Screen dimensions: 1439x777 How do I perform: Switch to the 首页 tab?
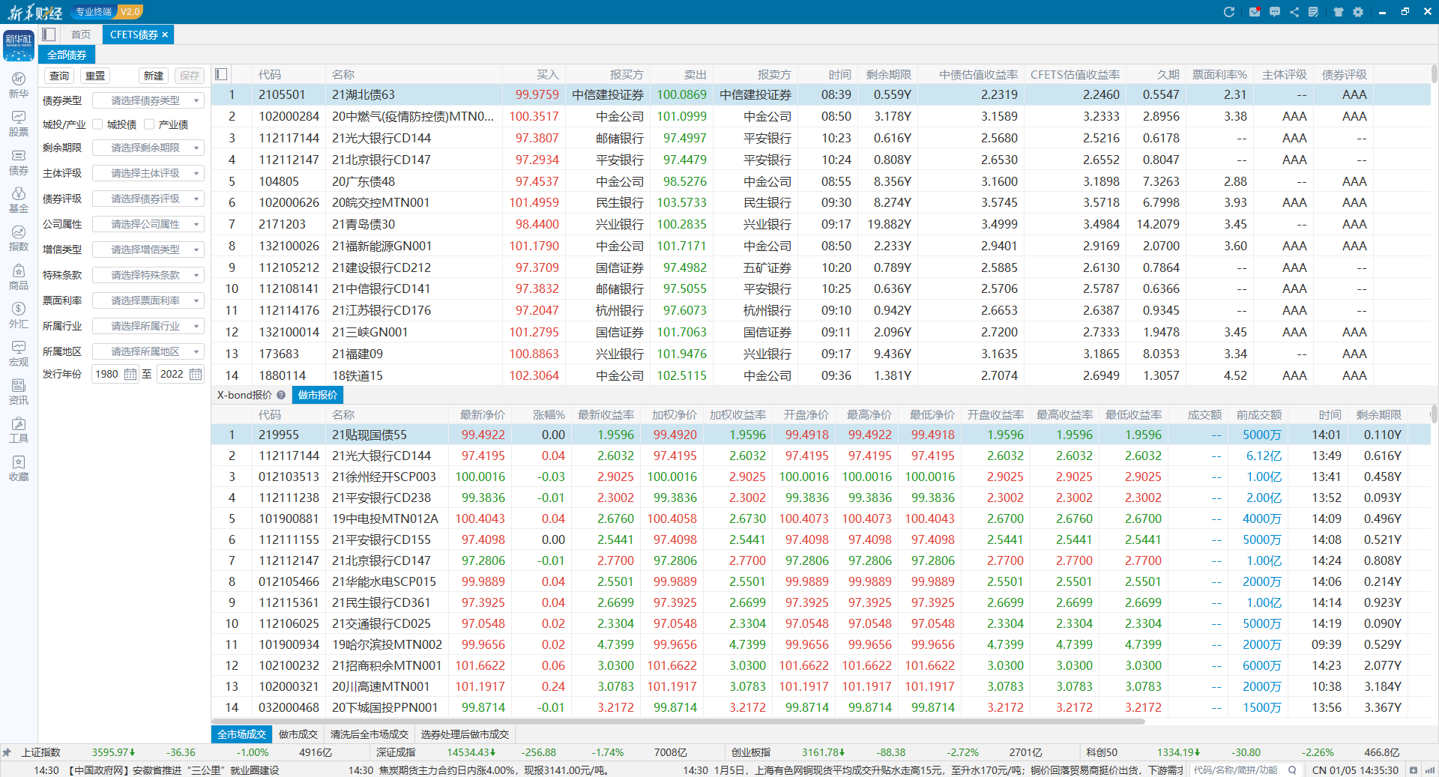coord(81,34)
